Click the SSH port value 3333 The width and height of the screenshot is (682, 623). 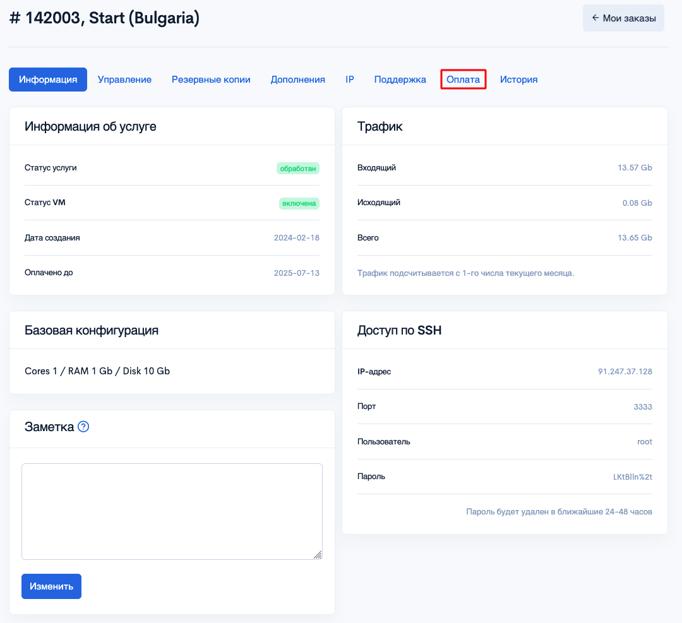point(643,406)
